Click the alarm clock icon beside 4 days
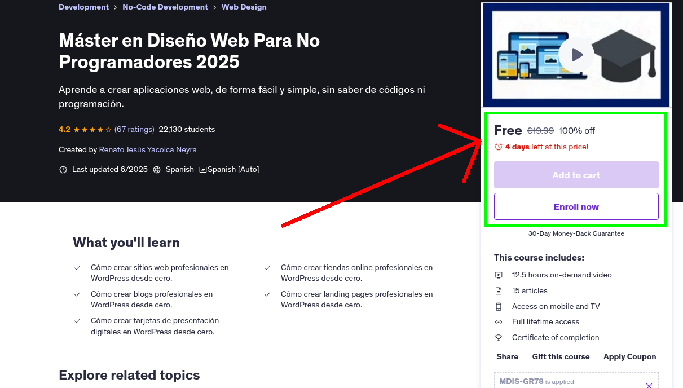This screenshot has height=388, width=683. (x=498, y=147)
